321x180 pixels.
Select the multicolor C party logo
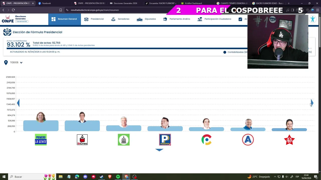[206, 139]
